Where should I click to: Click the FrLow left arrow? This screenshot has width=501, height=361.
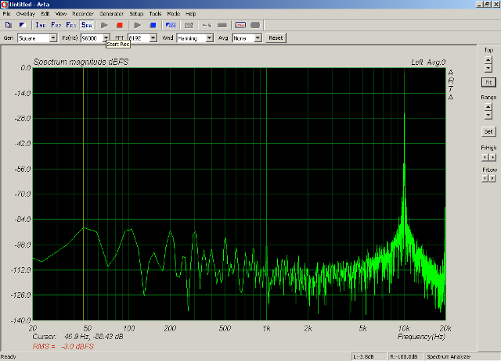[x=485, y=178]
